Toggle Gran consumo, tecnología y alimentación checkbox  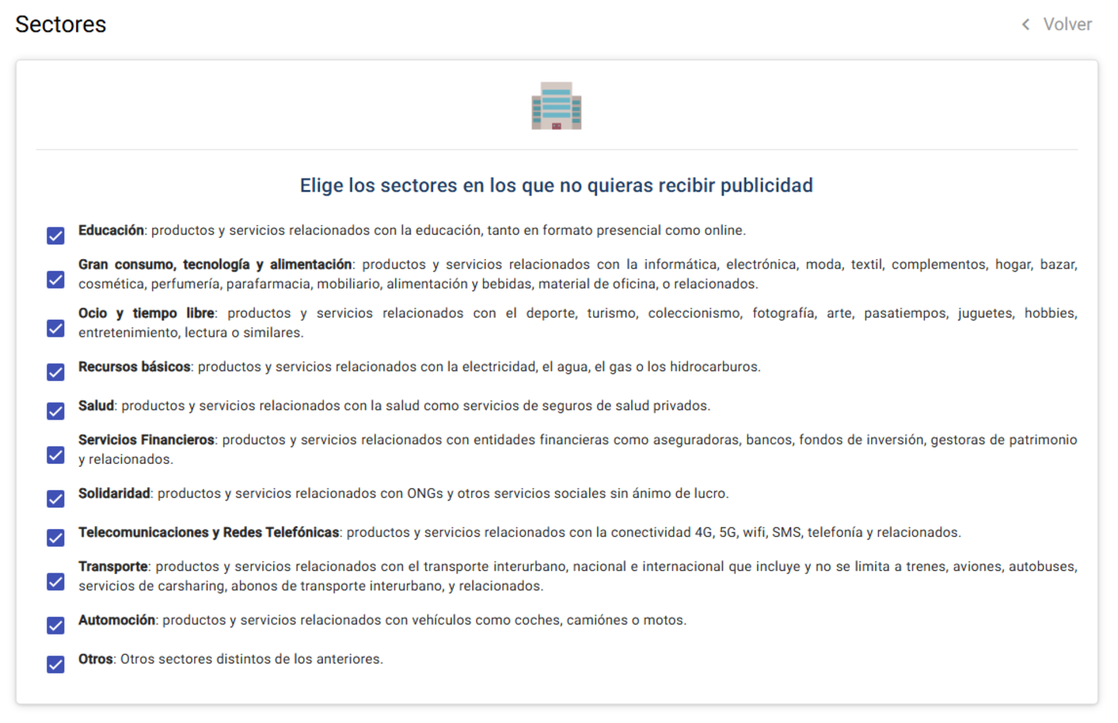pos(55,279)
